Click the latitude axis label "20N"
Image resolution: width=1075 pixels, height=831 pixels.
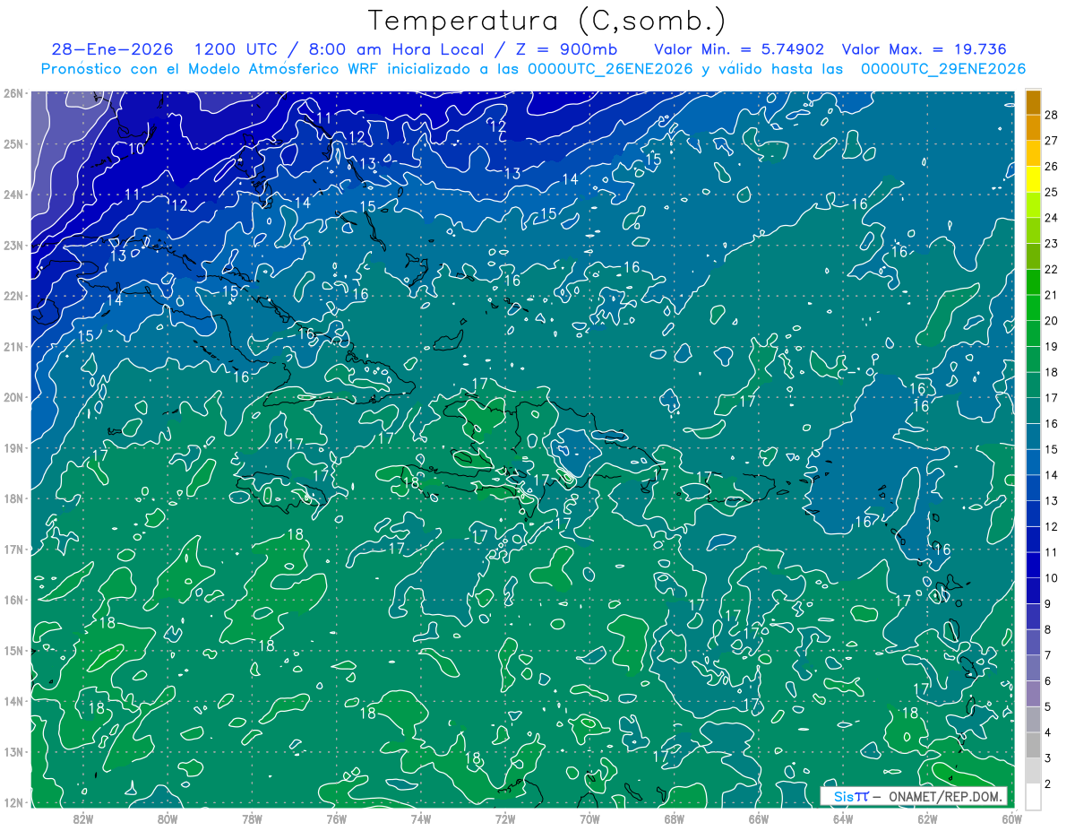click(x=13, y=397)
